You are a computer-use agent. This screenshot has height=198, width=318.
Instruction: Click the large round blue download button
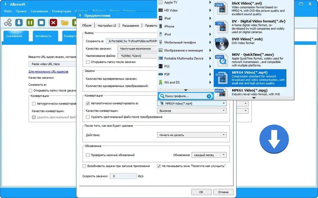(274, 139)
